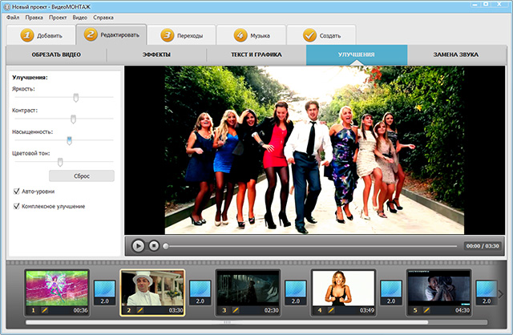Image resolution: width=513 pixels, height=335 pixels.
Task: Click the edit pencil icon on clip 1
Action: tap(45, 309)
